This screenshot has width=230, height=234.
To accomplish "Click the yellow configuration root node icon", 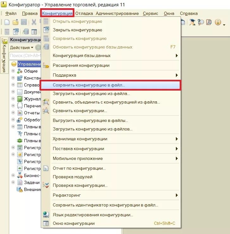I will click(x=14, y=64).
